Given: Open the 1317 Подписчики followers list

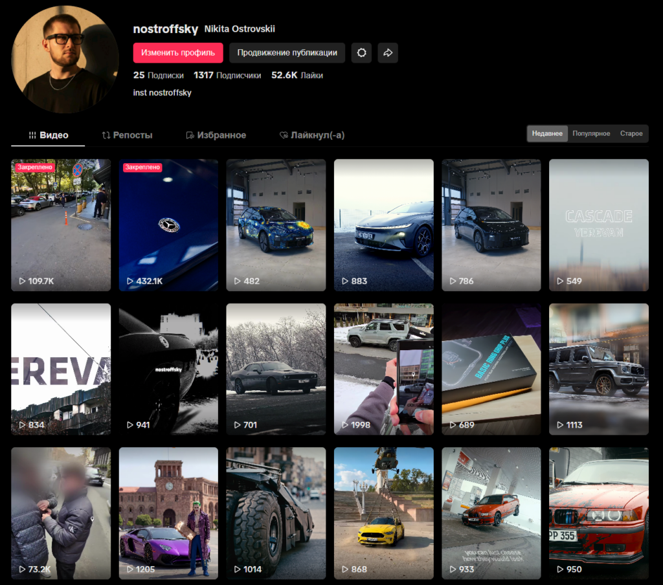Looking at the screenshot, I should pos(227,75).
